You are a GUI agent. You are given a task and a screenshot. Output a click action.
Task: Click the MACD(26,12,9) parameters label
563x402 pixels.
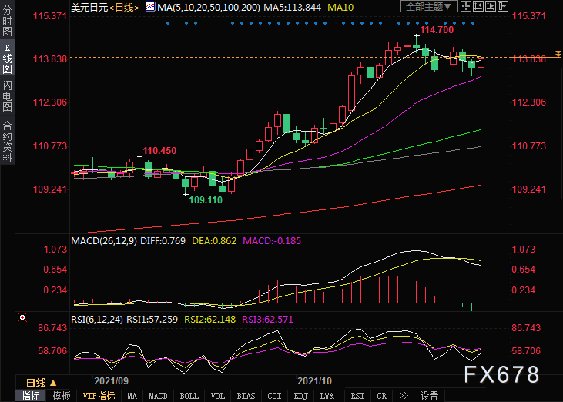point(104,240)
